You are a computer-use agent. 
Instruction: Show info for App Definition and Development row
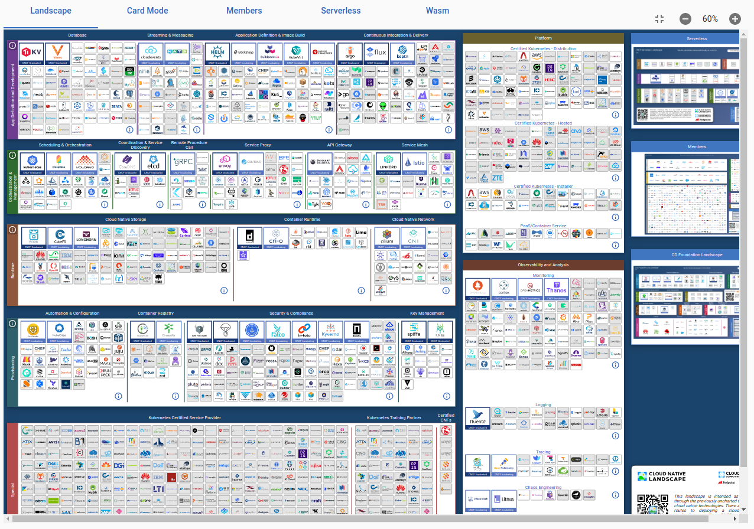click(12, 45)
